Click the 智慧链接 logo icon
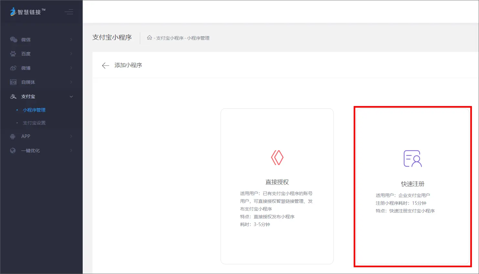 pos(13,12)
